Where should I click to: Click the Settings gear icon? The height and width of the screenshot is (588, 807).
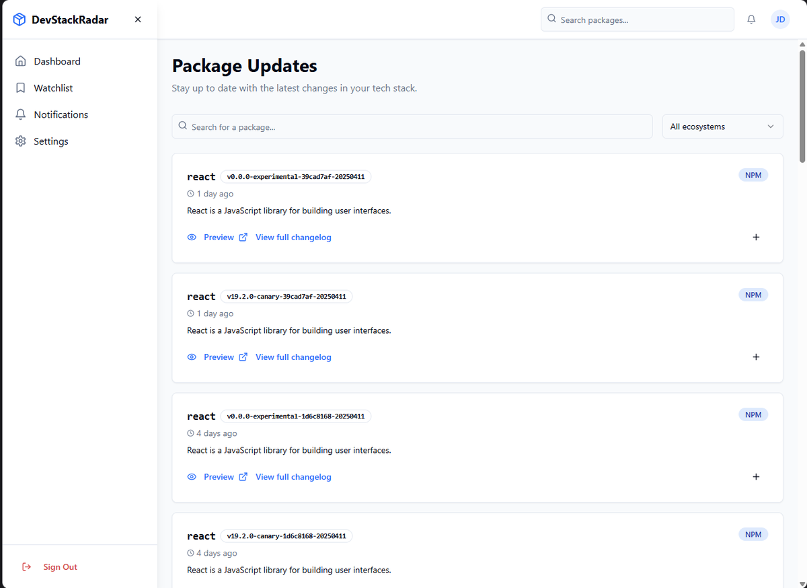(x=21, y=141)
